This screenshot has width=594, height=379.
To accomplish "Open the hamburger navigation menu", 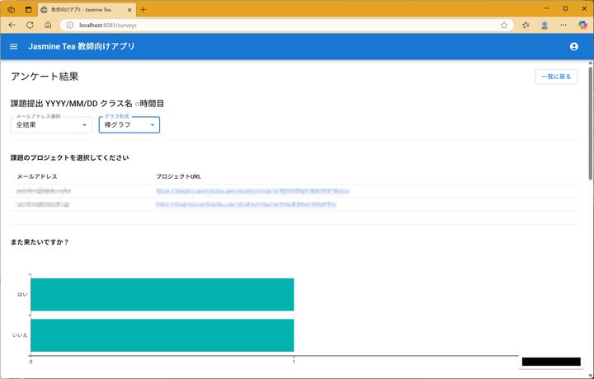I will 14,46.
